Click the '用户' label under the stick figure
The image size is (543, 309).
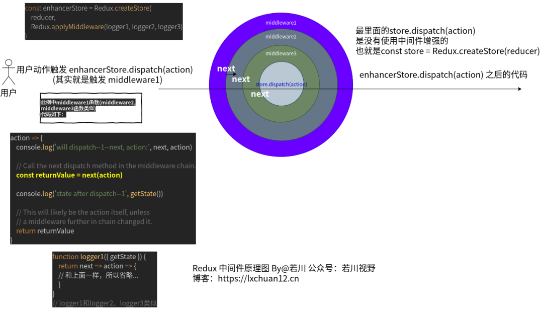9,93
